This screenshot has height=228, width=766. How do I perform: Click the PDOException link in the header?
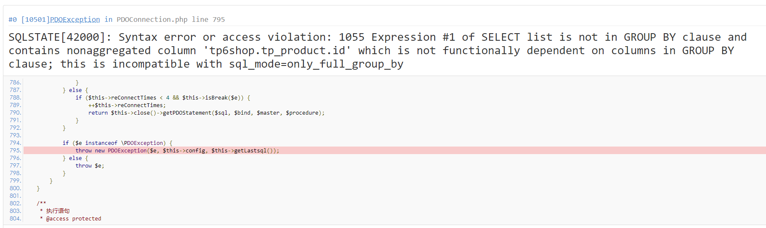point(75,19)
